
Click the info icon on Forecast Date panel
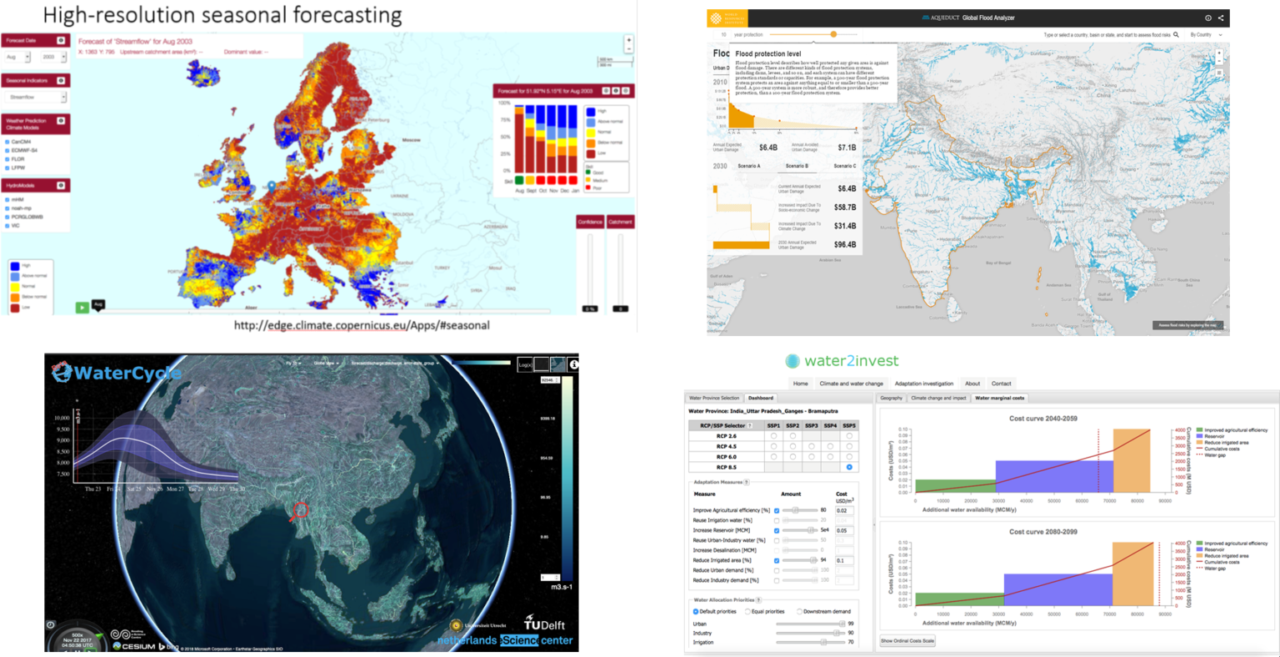61,40
